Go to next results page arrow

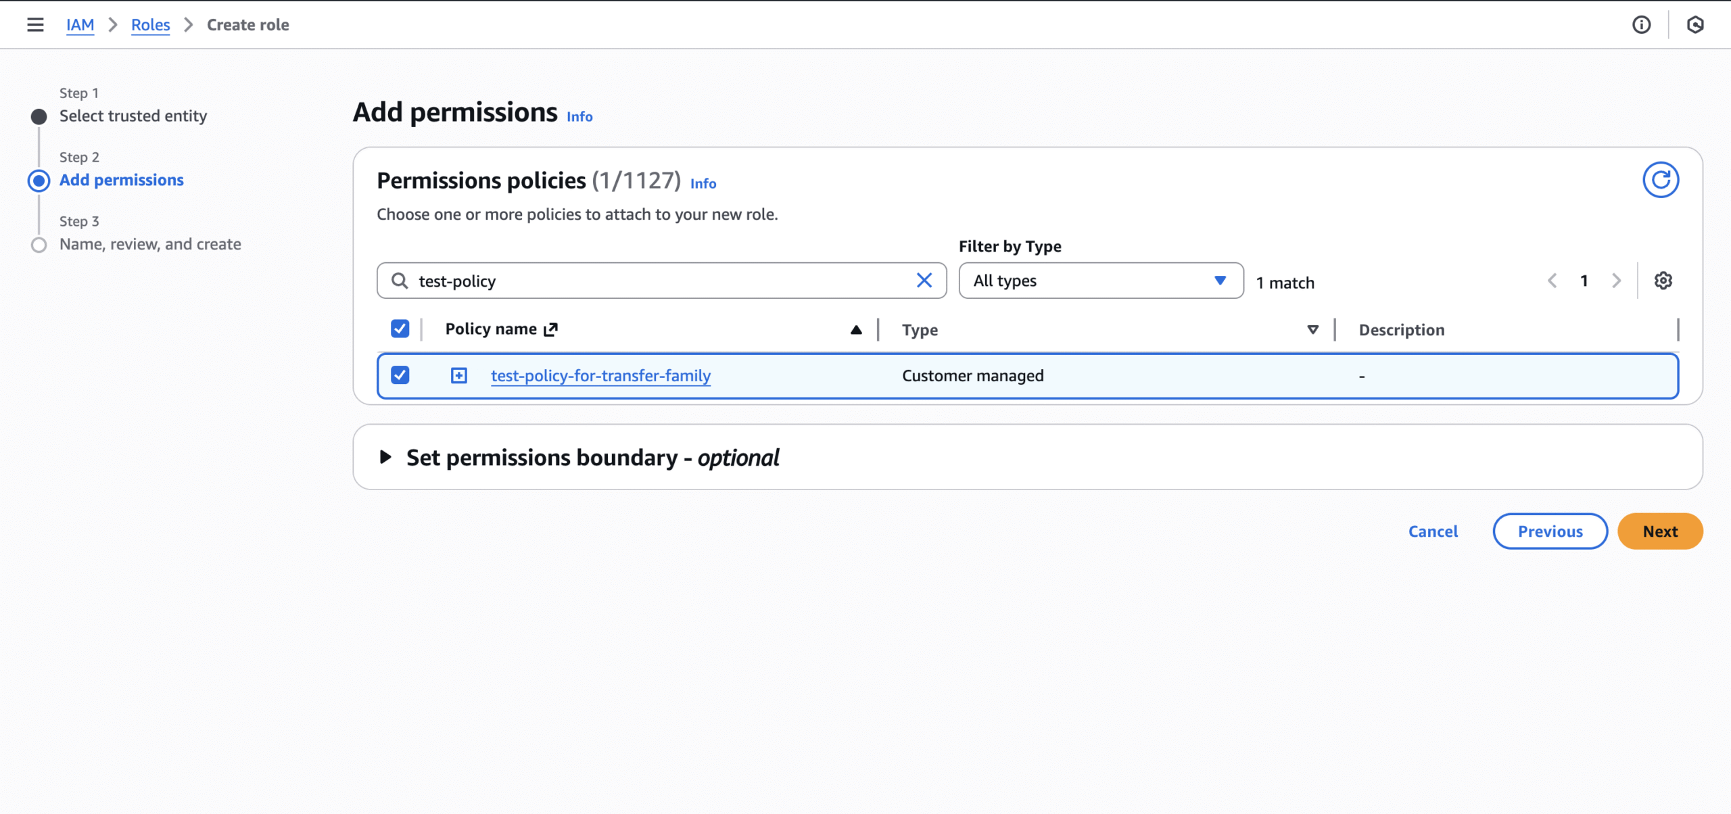[1616, 281]
